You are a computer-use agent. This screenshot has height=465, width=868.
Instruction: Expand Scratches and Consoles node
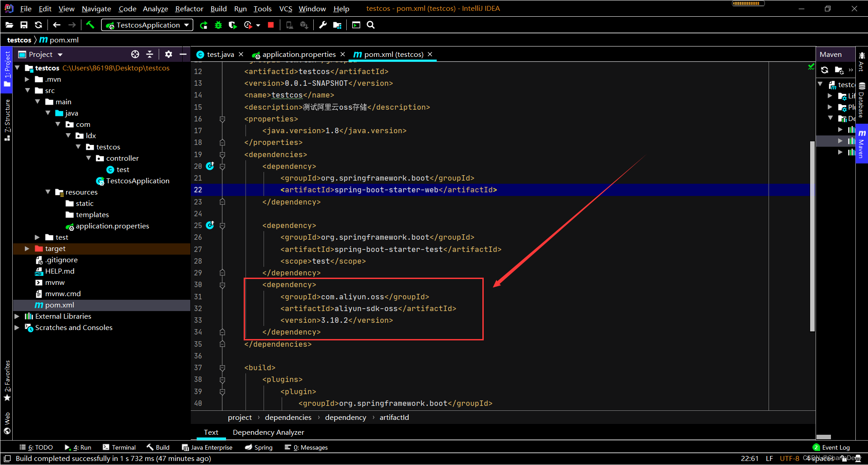click(17, 328)
